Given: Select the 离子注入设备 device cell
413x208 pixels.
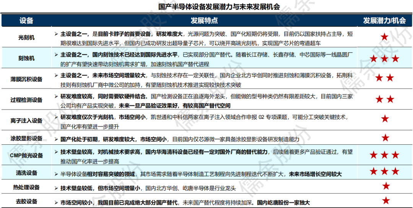Looking at the screenshot, I should (x=26, y=121).
